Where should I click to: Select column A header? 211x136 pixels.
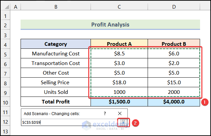pyautogui.click(x=16, y=6)
